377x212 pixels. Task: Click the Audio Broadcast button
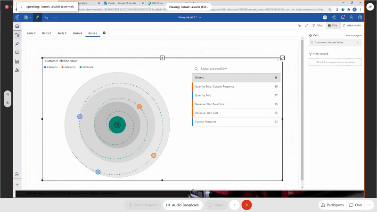[x=183, y=205]
